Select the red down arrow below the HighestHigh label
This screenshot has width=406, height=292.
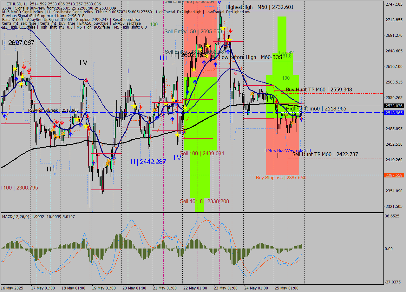tap(231, 31)
